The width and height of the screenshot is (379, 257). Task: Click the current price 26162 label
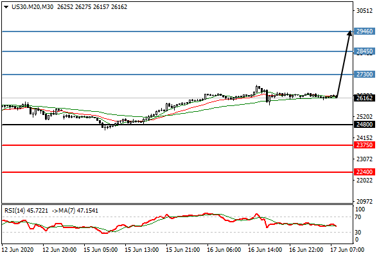364,98
